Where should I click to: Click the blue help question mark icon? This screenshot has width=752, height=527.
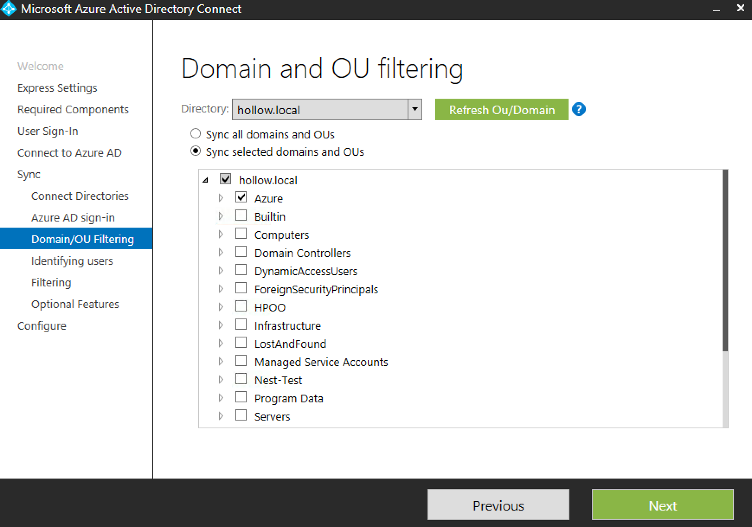578,109
